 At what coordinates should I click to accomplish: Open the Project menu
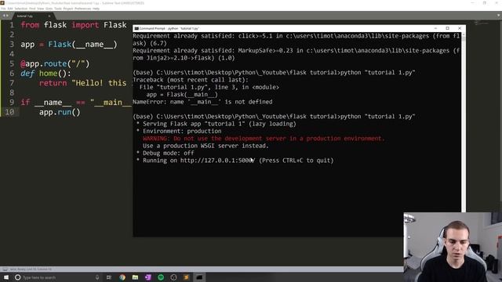click(x=68, y=9)
